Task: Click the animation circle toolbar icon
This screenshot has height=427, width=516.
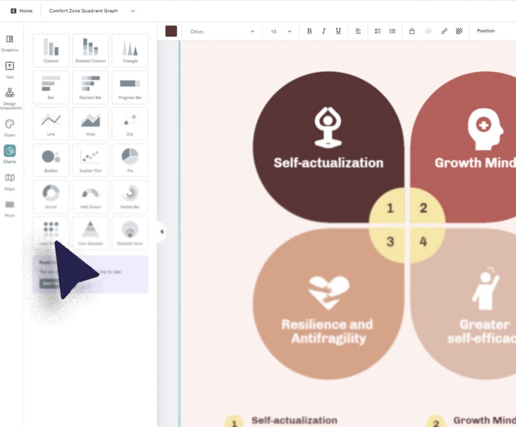Action: coord(428,31)
